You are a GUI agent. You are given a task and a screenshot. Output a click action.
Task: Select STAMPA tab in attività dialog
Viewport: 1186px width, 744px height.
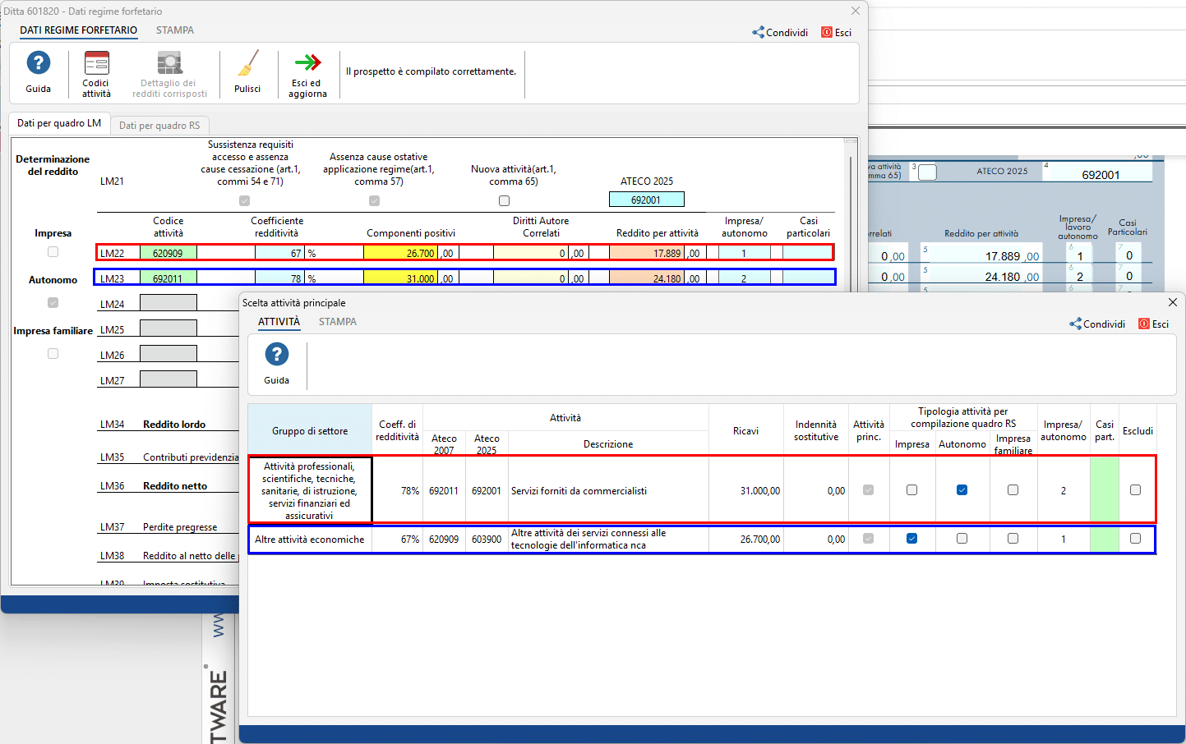(338, 322)
